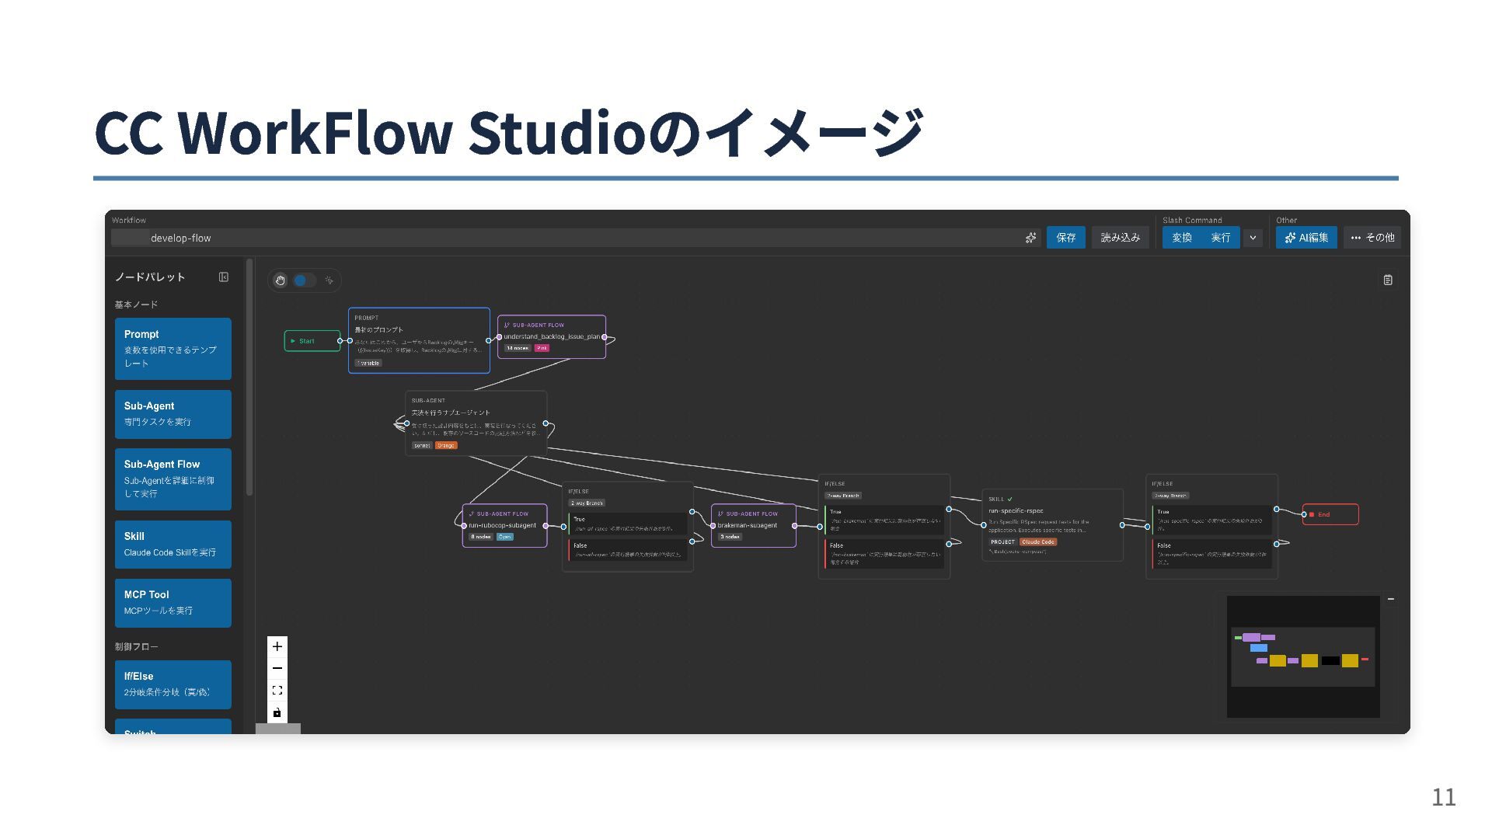
Task: Zoom out with the minus button
Action: coord(277,668)
